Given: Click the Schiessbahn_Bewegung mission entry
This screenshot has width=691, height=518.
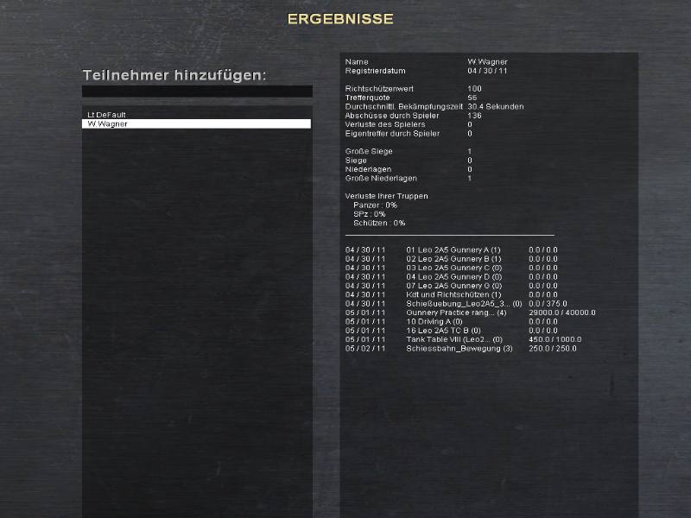Looking at the screenshot, I should click(x=459, y=349).
